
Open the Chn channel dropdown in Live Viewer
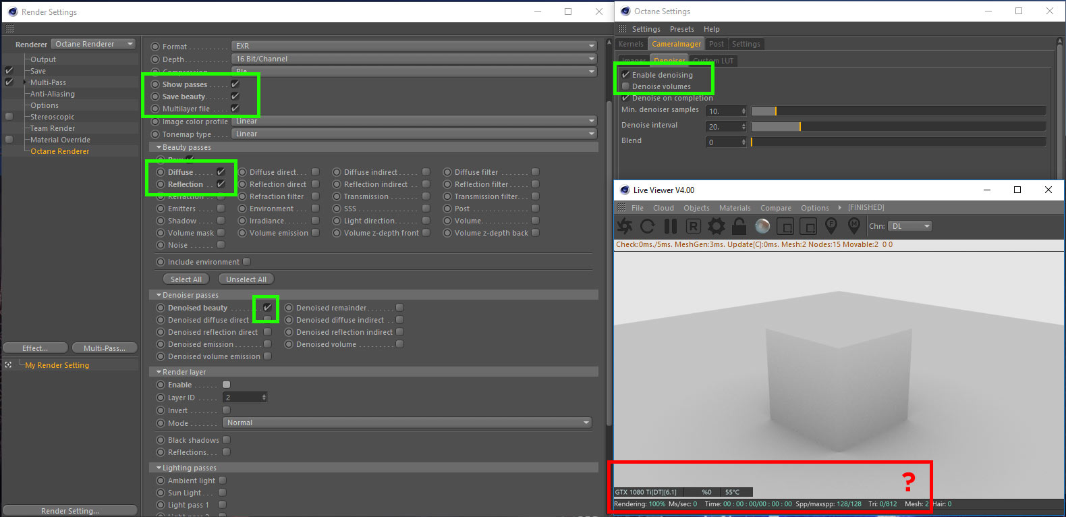point(910,226)
